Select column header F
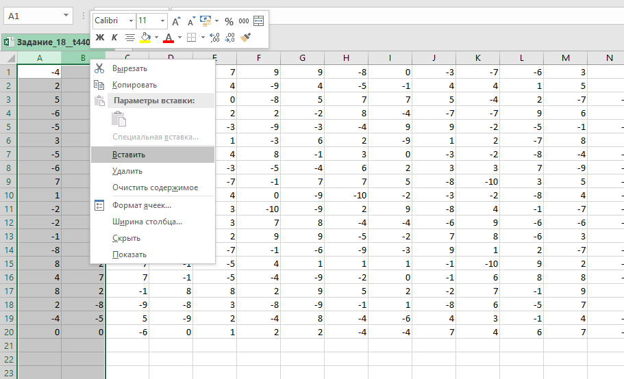624x379 pixels. coord(258,58)
